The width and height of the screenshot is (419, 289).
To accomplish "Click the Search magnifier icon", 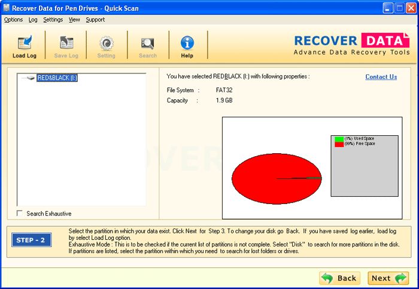I will pos(147,44).
